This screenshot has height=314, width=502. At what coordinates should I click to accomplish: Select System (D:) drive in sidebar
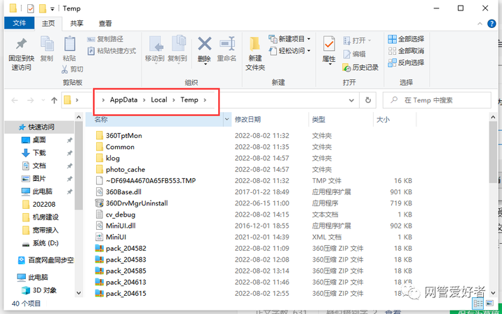(45, 243)
